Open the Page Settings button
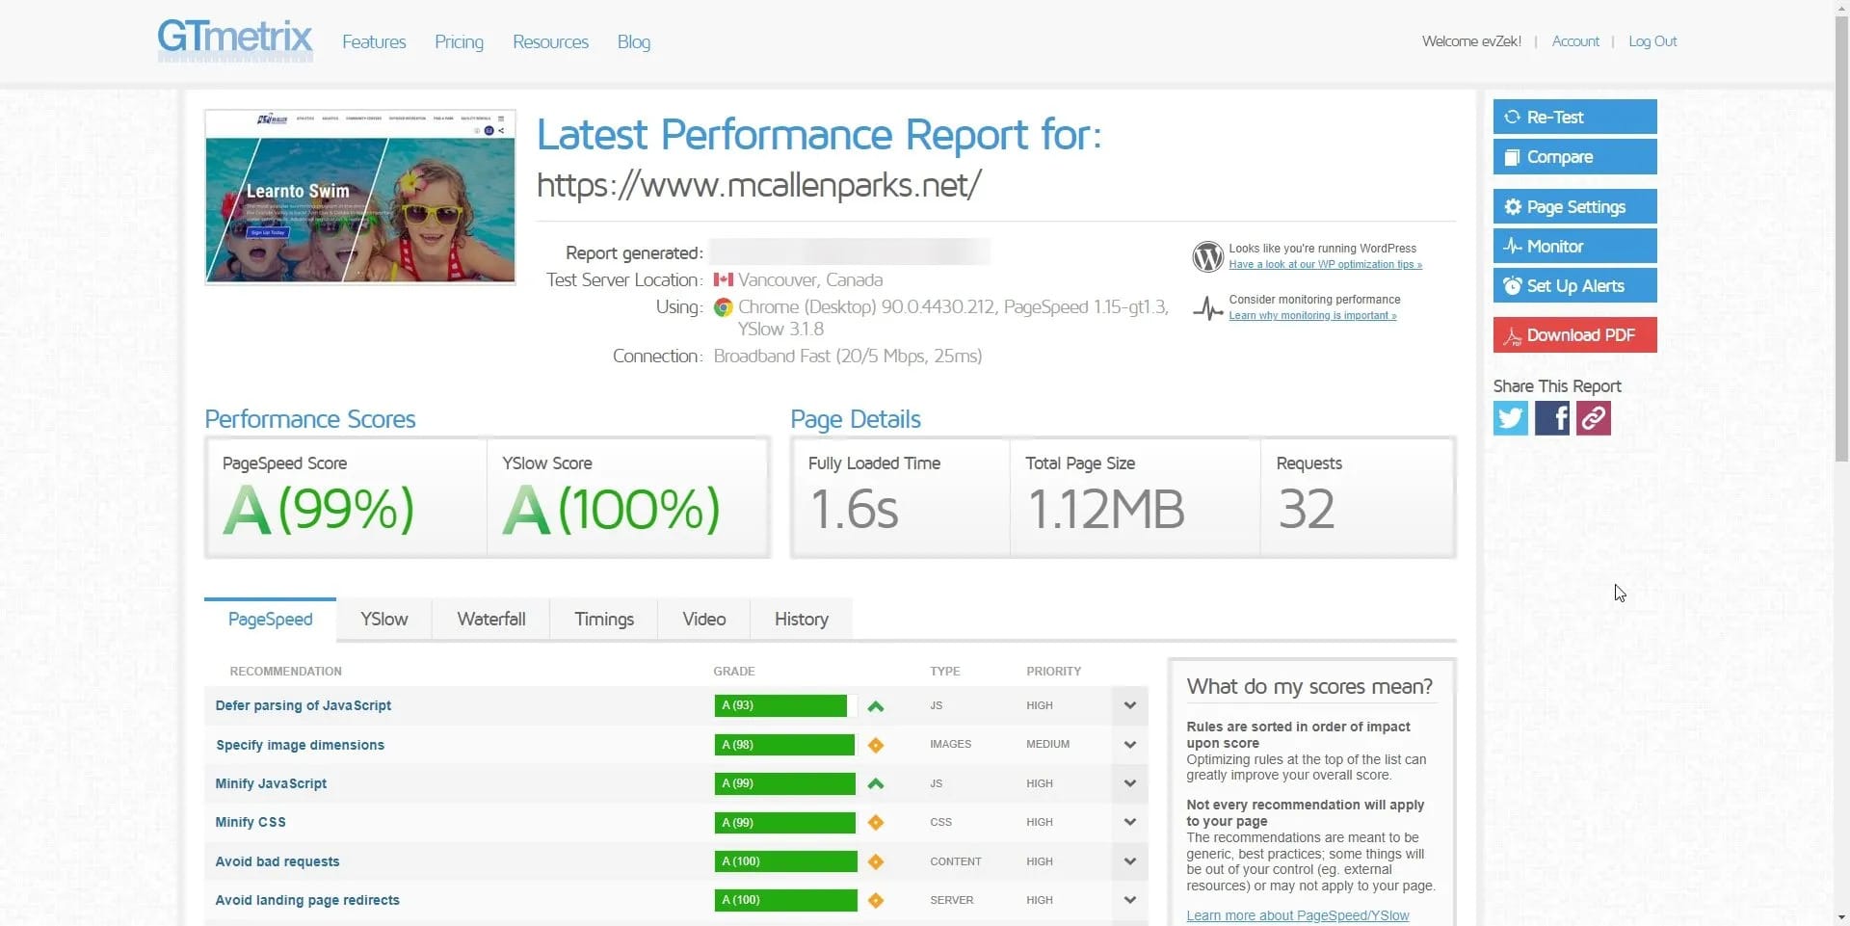The width and height of the screenshot is (1850, 926). pyautogui.click(x=1574, y=207)
